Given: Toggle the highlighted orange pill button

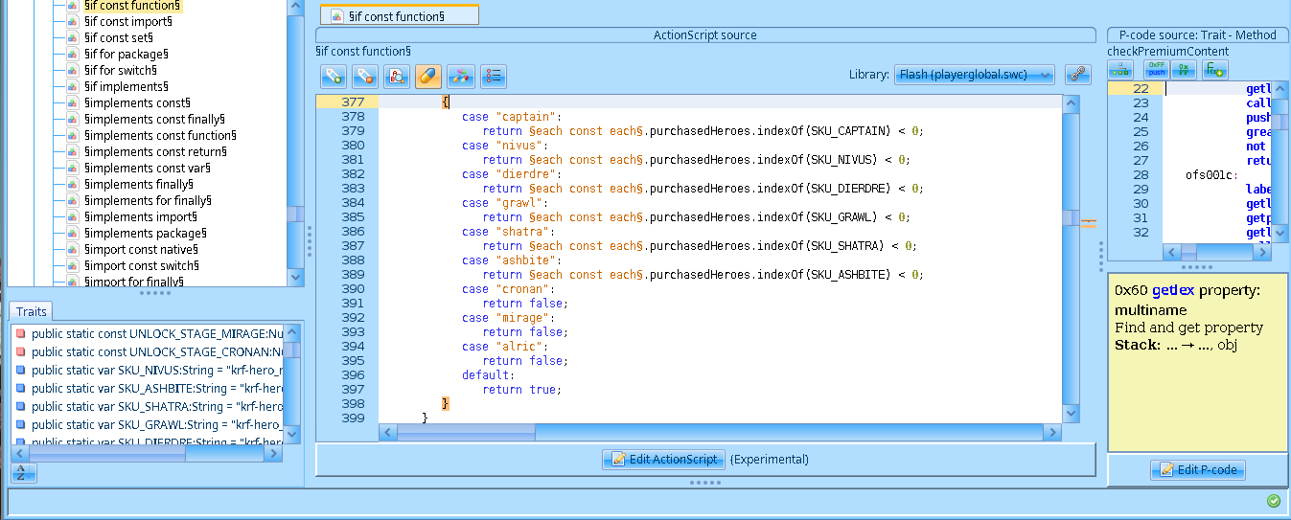Looking at the screenshot, I should coord(428,76).
